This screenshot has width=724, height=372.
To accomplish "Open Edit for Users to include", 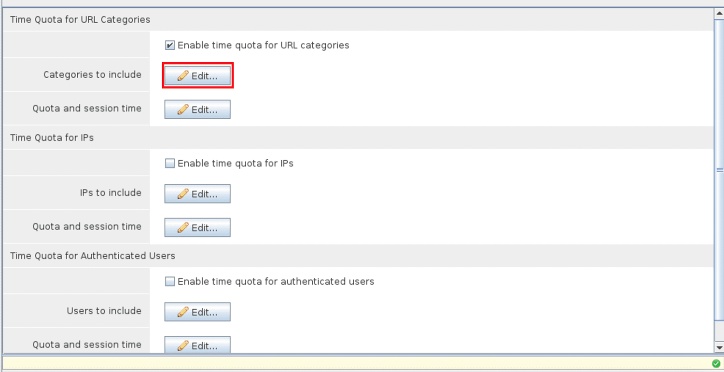I will [x=197, y=312].
